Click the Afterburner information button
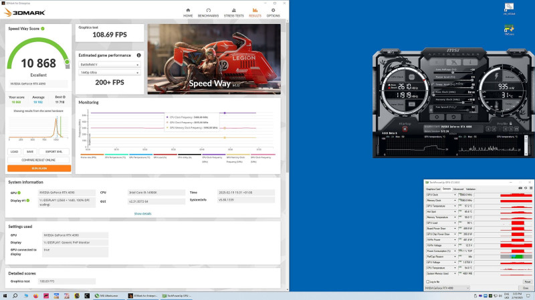 pyautogui.click(x=470, y=62)
